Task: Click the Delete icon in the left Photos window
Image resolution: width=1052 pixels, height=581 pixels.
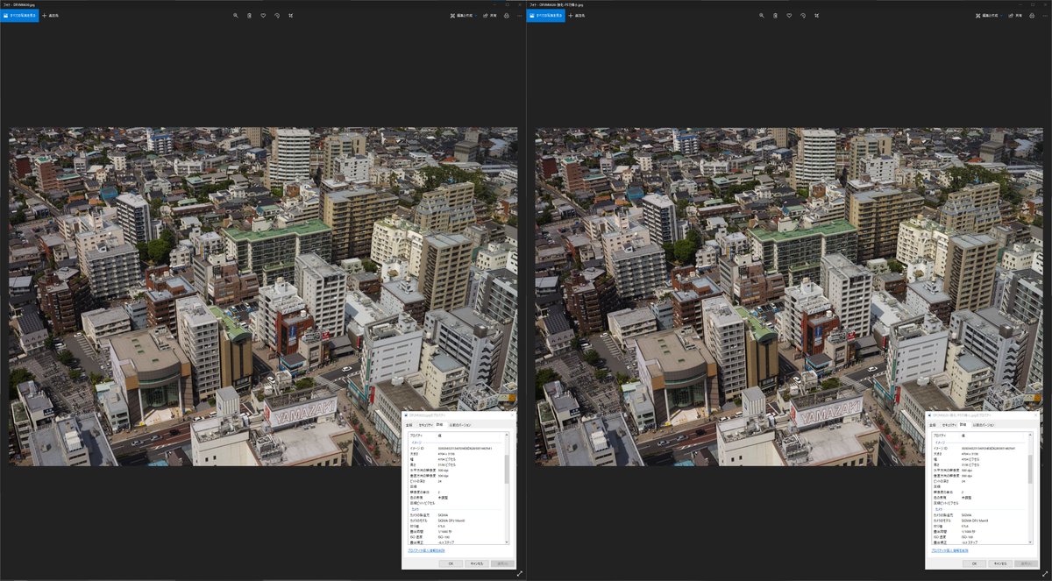Action: coord(250,15)
